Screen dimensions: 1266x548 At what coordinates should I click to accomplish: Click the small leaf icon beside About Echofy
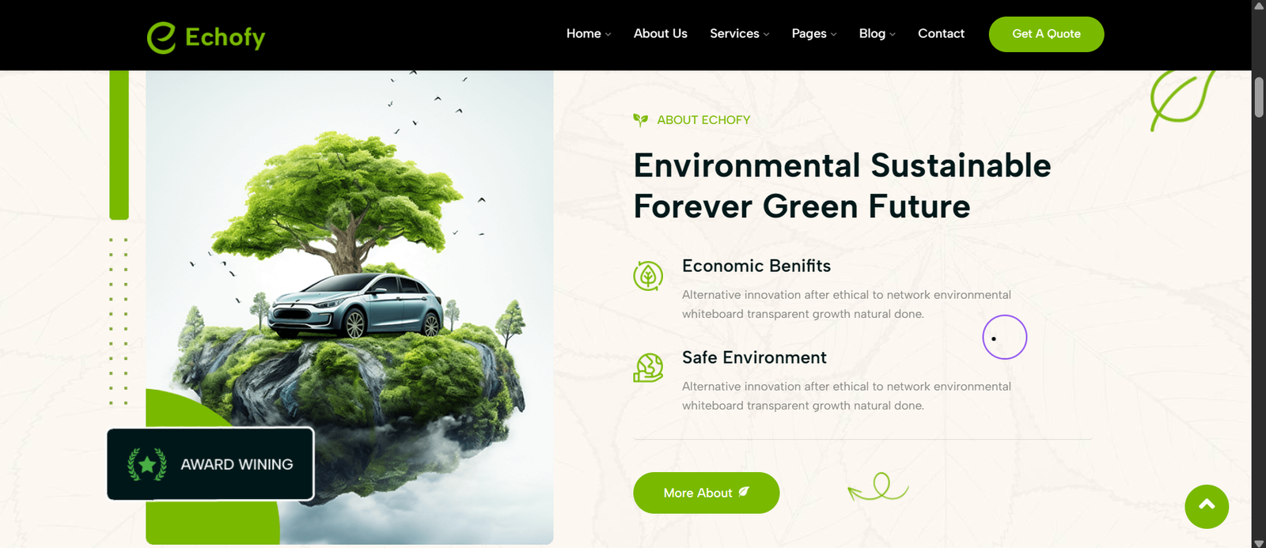(x=640, y=120)
